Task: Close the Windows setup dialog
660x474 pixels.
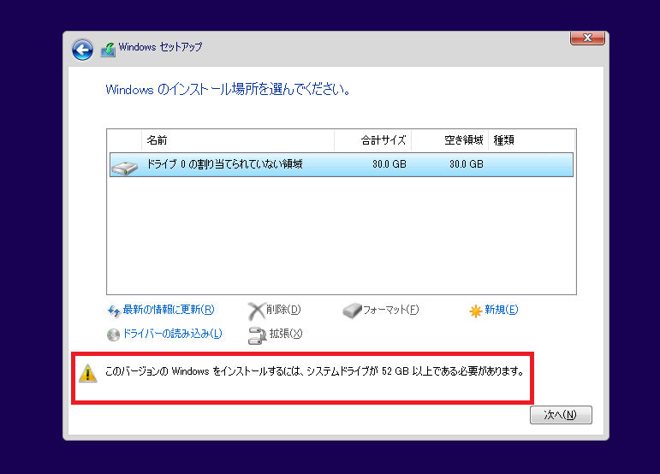Action: pyautogui.click(x=587, y=38)
